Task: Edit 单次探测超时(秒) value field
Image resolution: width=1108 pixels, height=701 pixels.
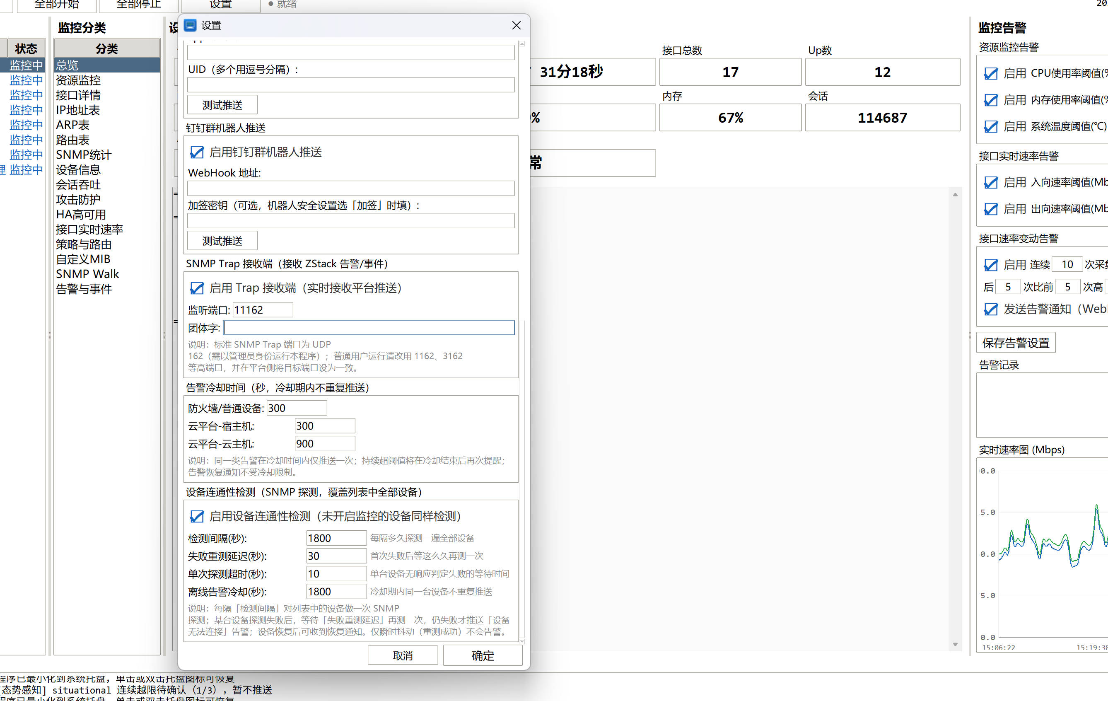Action: pyautogui.click(x=336, y=574)
